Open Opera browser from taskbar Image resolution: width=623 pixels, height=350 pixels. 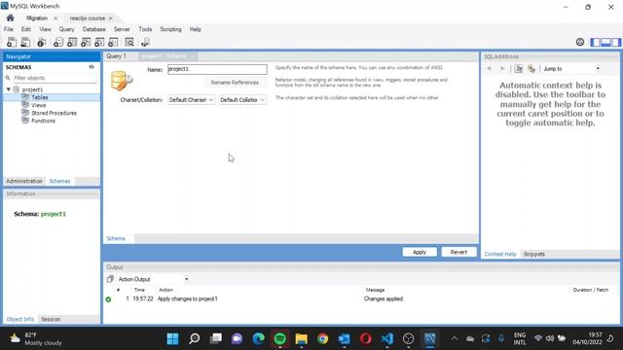366,338
